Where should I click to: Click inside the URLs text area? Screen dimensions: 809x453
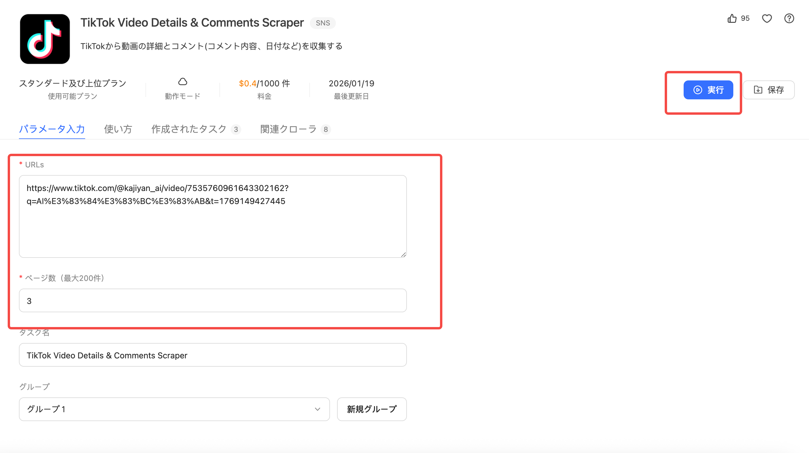coord(213,226)
